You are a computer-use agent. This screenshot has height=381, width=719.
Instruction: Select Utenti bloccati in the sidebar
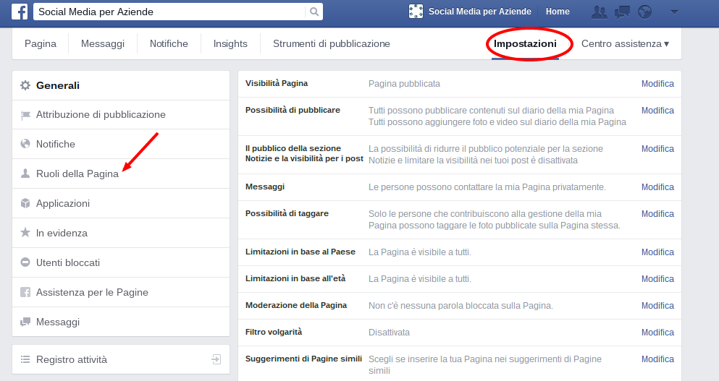point(68,262)
